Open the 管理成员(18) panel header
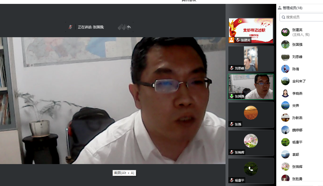The height and width of the screenshot is (186, 323). coord(292,8)
